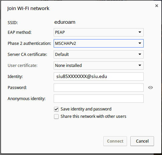The height and width of the screenshot is (155, 162).
Task: Click the Phase 2 authentication dropdown arrow
Action: click(x=140, y=43)
